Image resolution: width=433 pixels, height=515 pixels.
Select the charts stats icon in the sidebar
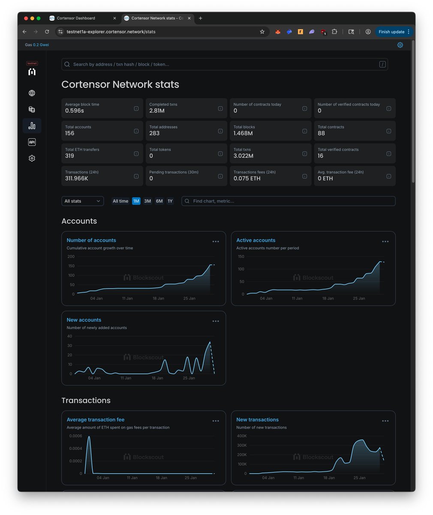(x=32, y=125)
